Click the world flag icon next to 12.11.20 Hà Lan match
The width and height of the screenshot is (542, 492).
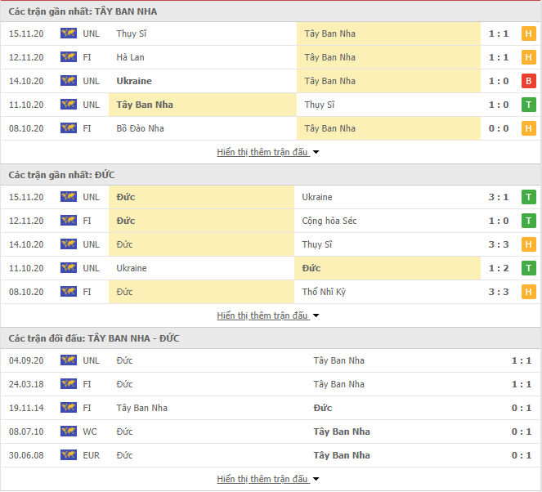click(69, 57)
